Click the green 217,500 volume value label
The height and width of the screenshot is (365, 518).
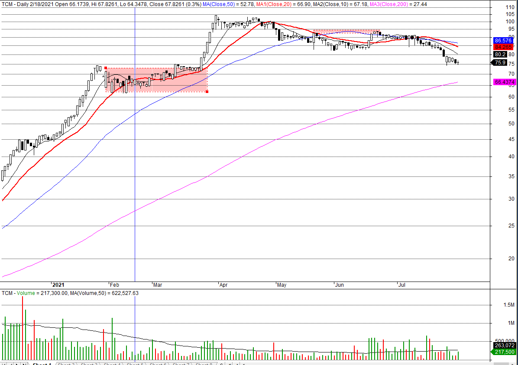[503, 352]
